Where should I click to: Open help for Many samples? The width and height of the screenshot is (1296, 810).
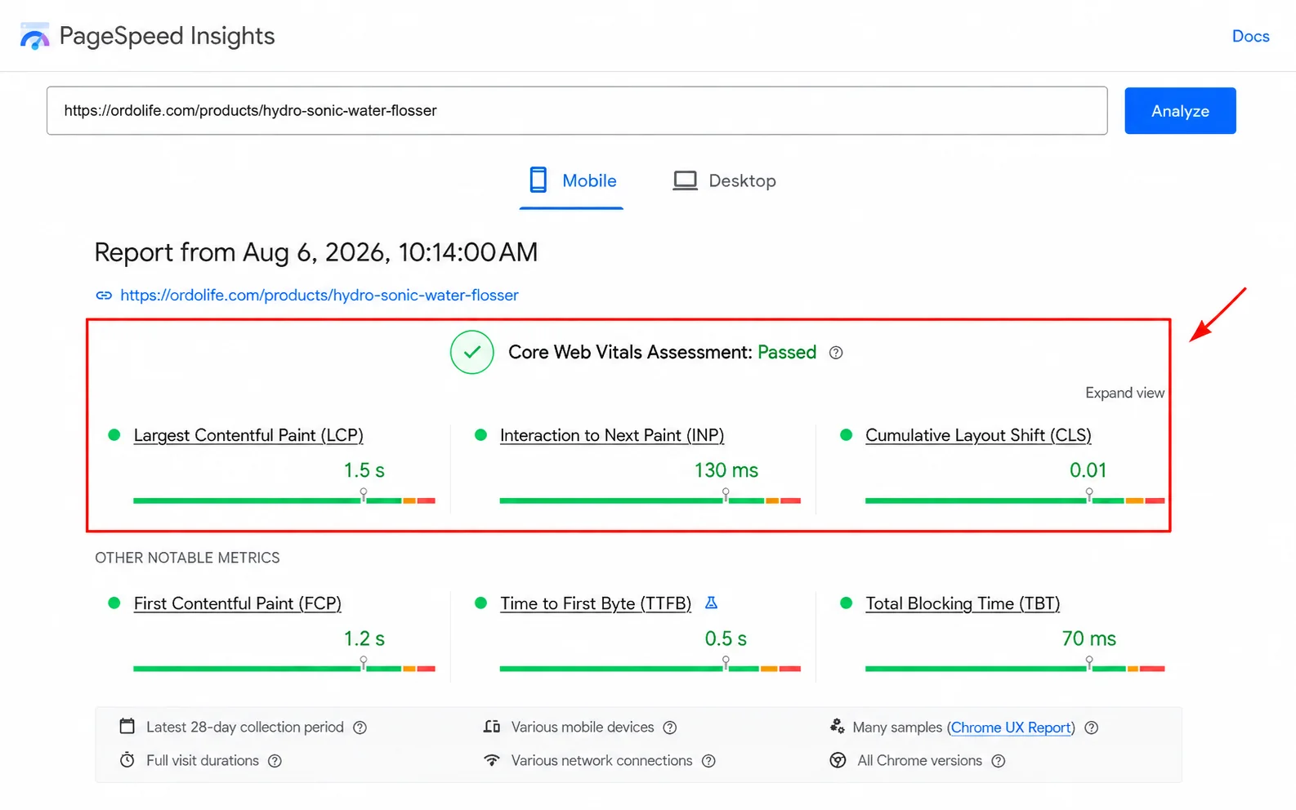(x=1091, y=728)
